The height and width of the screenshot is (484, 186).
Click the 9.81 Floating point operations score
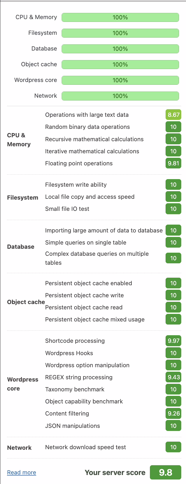[x=173, y=163]
